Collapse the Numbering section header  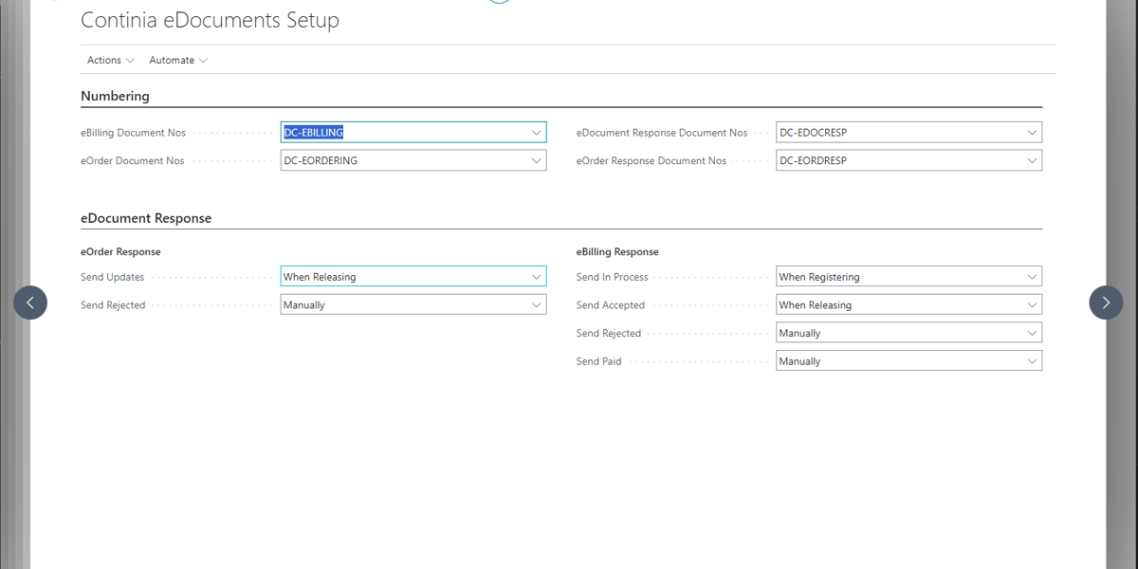point(115,96)
